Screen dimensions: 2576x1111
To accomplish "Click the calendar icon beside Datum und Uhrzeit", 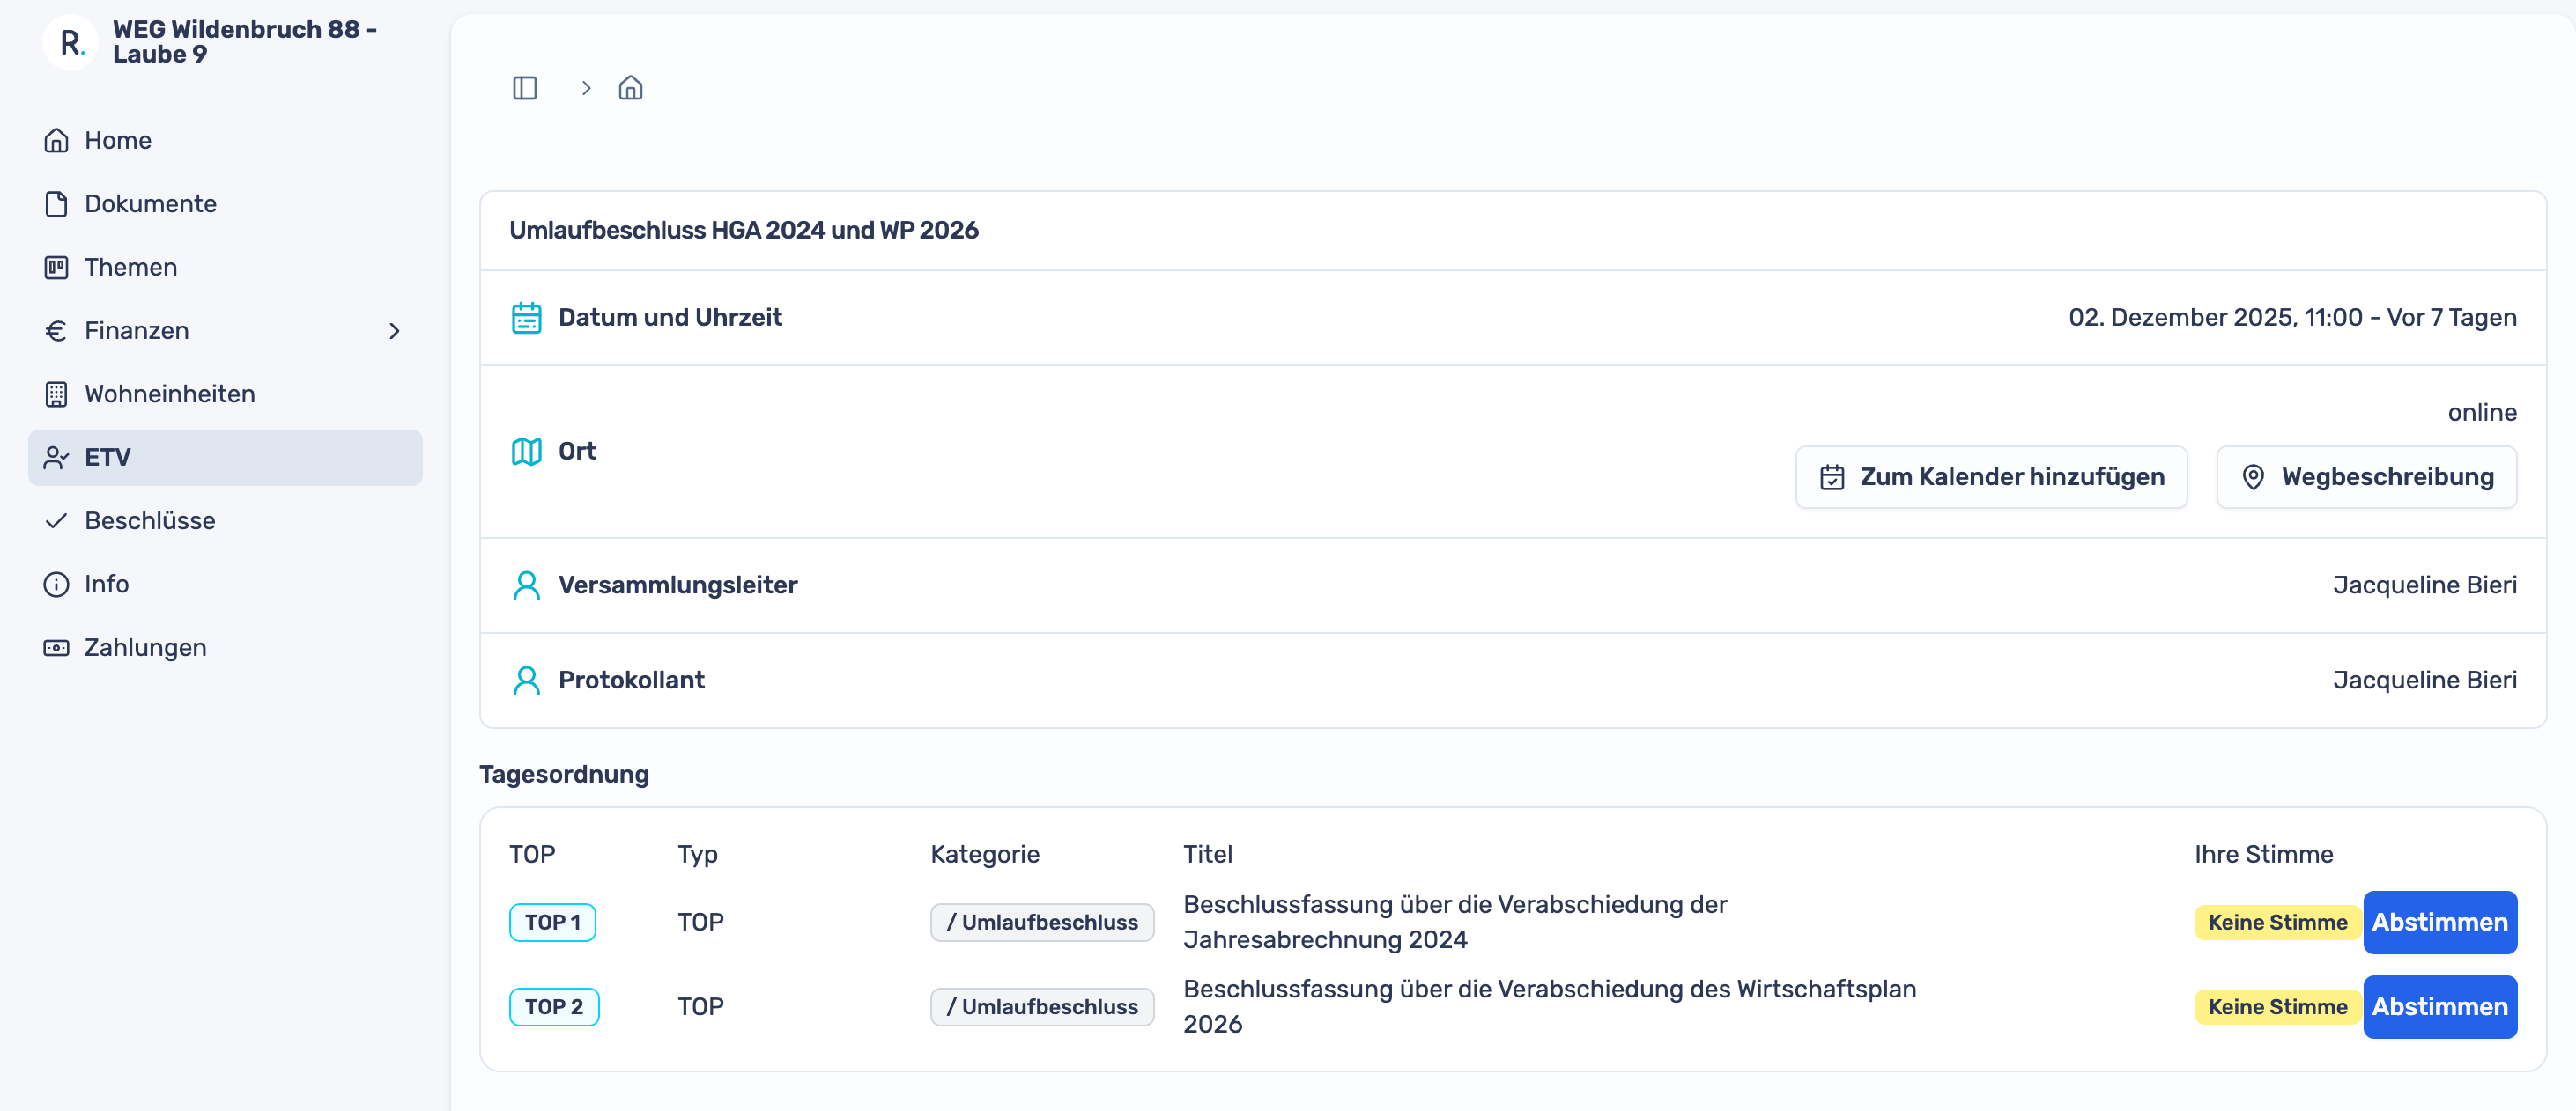I will (x=527, y=318).
